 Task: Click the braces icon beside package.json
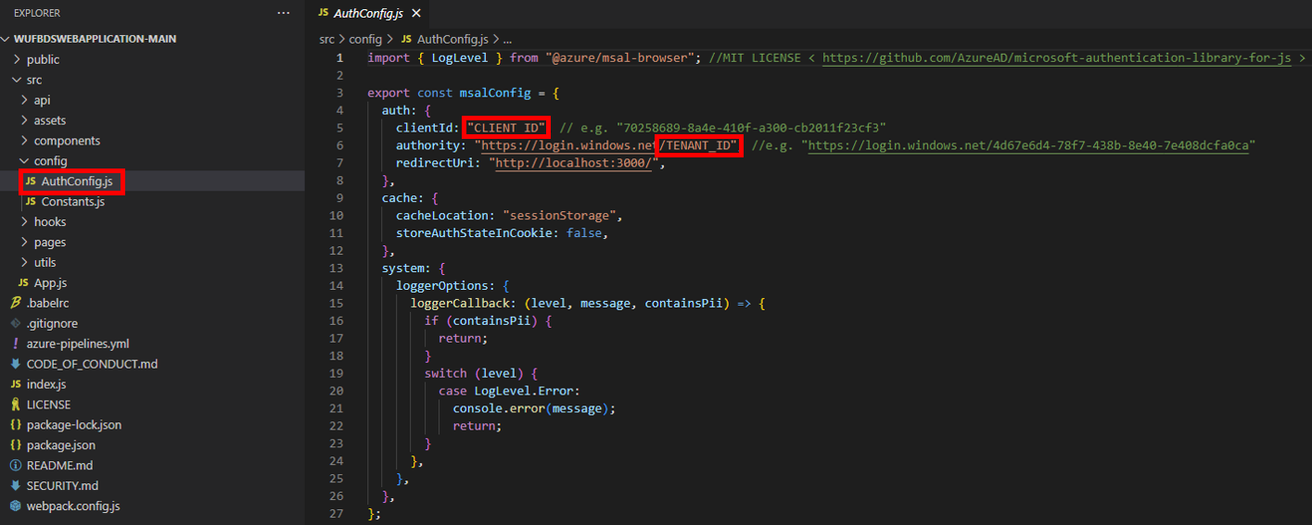point(16,445)
